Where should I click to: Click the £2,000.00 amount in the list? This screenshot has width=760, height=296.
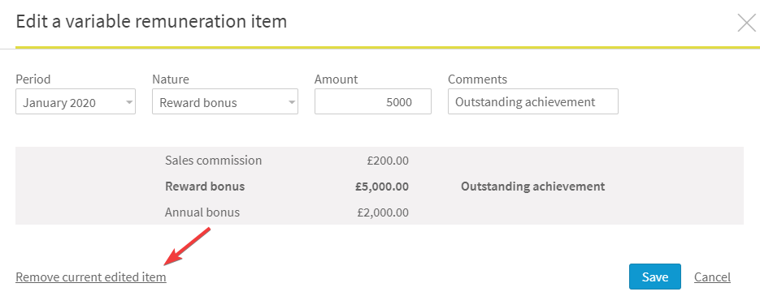coord(382,212)
